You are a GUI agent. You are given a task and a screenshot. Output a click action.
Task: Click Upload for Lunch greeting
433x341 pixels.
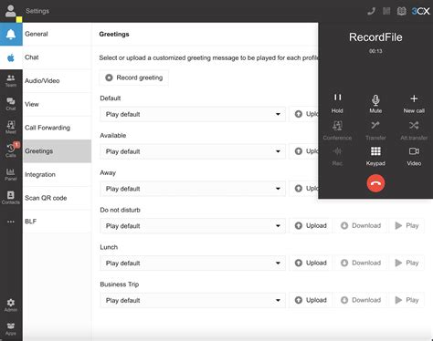pyautogui.click(x=311, y=263)
